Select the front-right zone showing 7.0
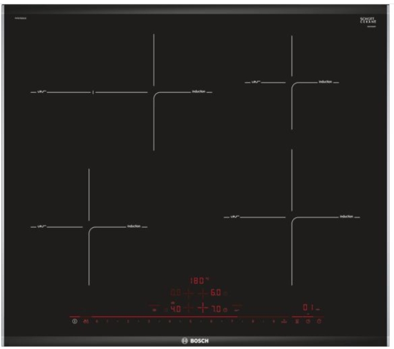The height and width of the screenshot is (349, 394). tap(215, 309)
